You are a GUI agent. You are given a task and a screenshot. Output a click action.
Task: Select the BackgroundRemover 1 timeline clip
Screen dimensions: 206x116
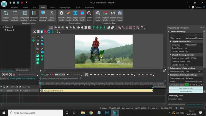coord(97,91)
